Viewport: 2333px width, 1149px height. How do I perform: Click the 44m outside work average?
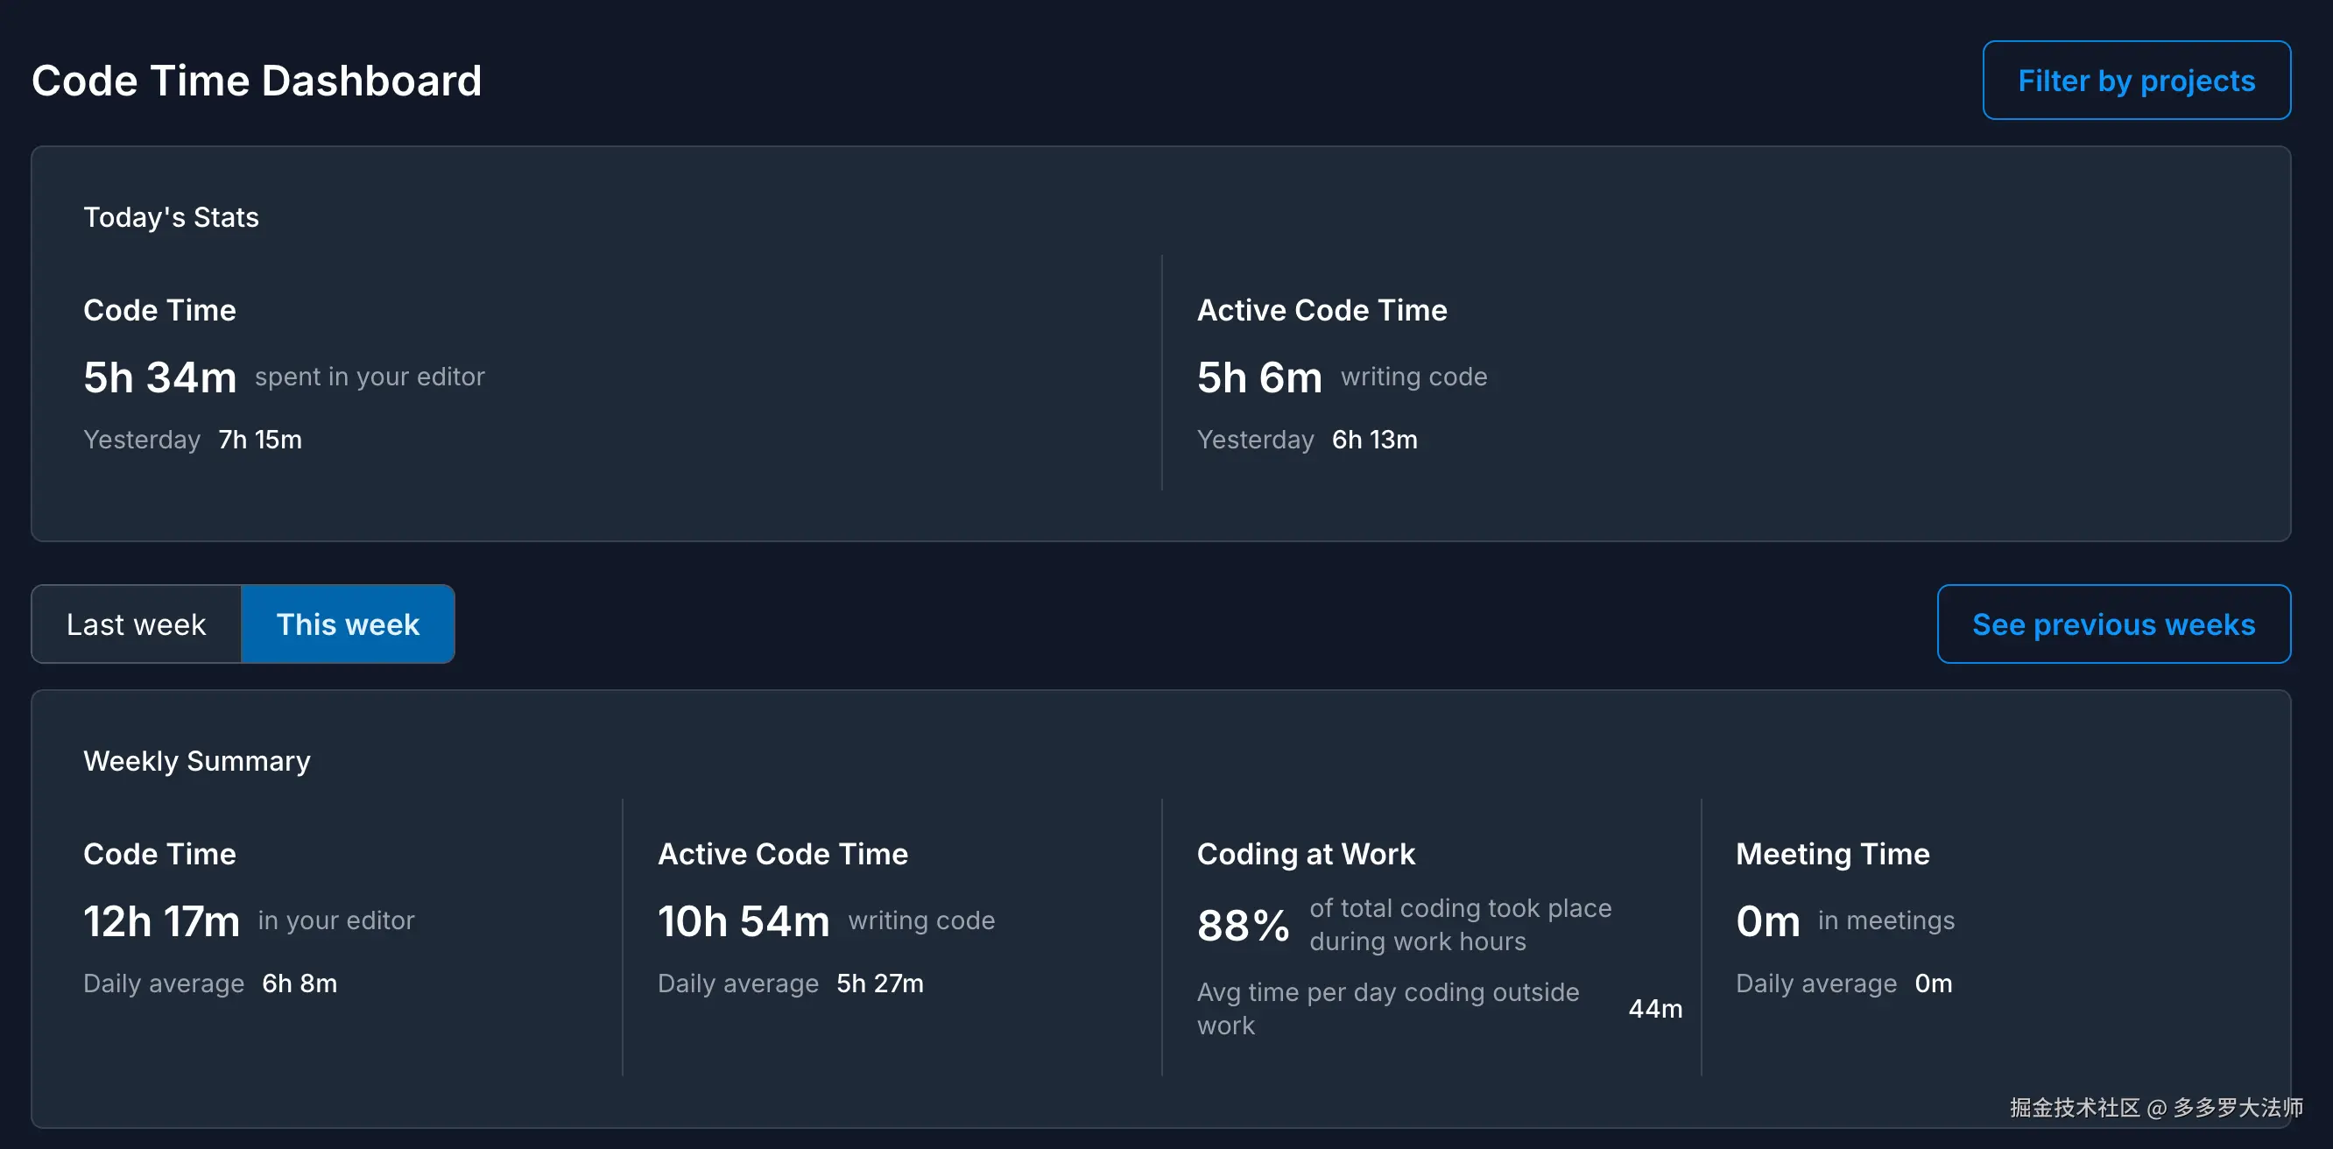pyautogui.click(x=1654, y=1009)
